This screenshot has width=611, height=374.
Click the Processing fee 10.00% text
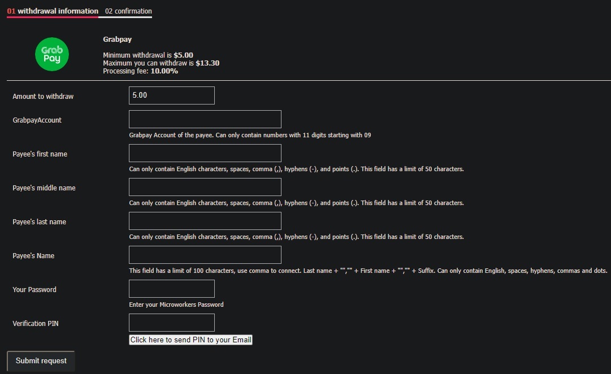click(140, 71)
